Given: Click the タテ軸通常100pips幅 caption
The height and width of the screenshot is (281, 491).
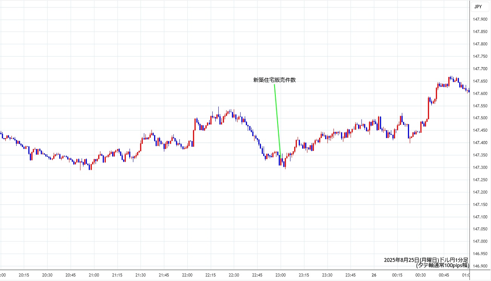Looking at the screenshot, I should pyautogui.click(x=442, y=265).
